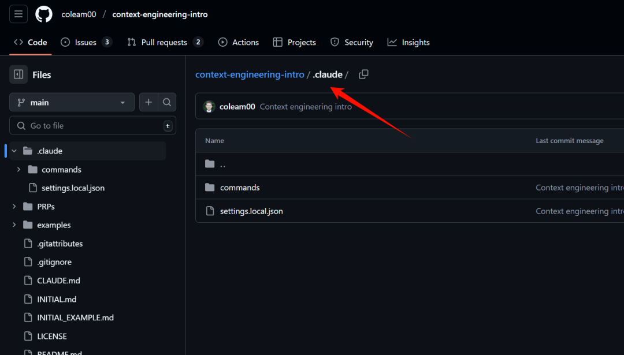Click the GitHub logo homepage icon
The width and height of the screenshot is (624, 355).
pyautogui.click(x=44, y=14)
